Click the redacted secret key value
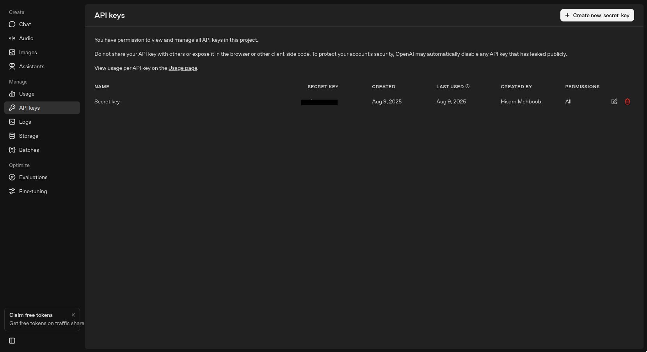The image size is (647, 352). click(319, 102)
